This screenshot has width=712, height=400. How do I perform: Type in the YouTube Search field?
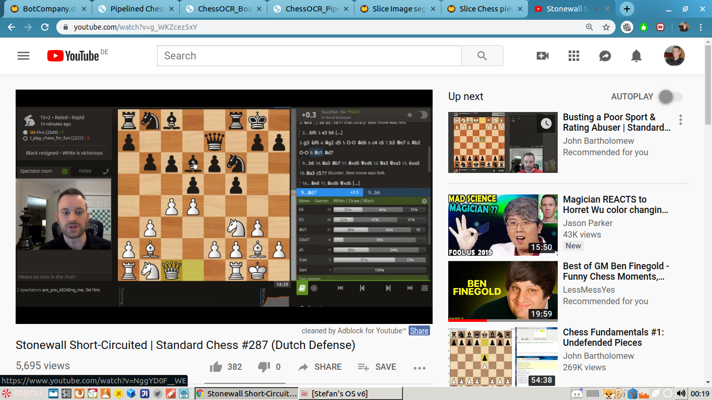(309, 56)
